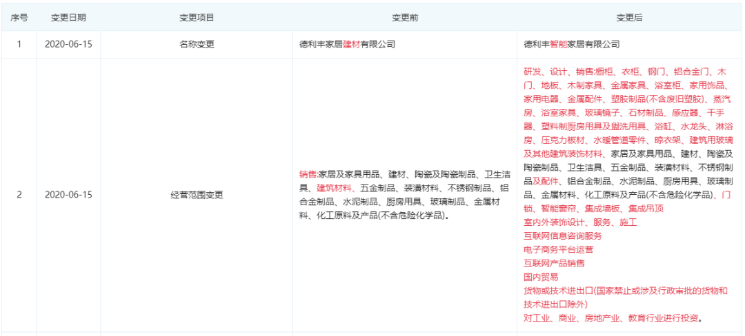Click the 国内贸易 line
This screenshot has height=336, width=745.
pyautogui.click(x=541, y=277)
